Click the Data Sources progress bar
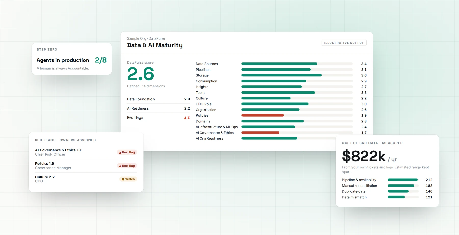The width and height of the screenshot is (459, 235). pos(297,64)
